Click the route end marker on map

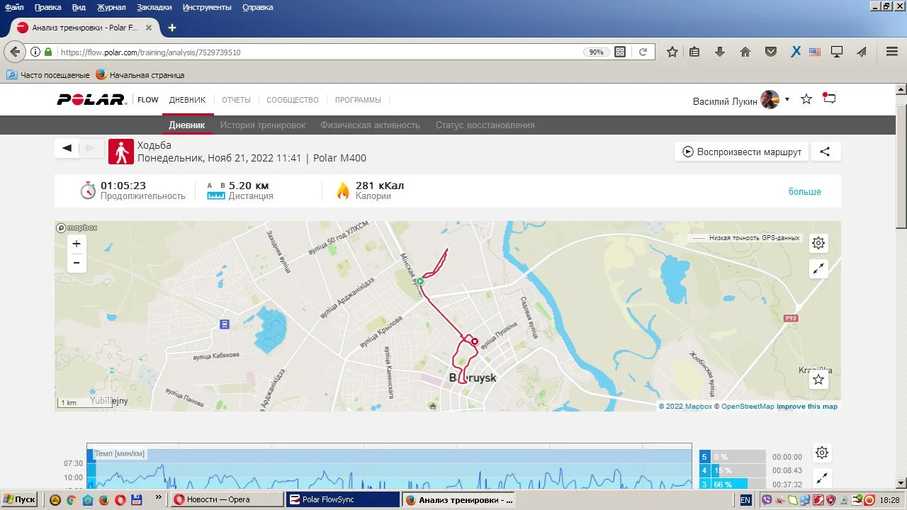(x=475, y=341)
